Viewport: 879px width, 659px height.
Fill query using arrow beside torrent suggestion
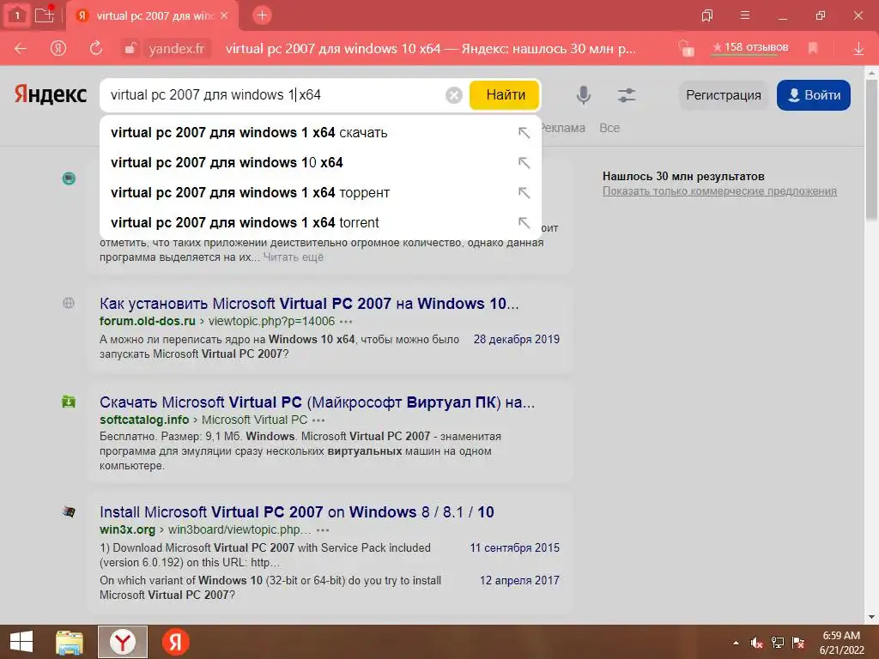point(524,222)
